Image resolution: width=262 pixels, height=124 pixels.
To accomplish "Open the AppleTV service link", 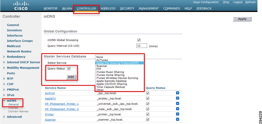I will pos(50,99).
